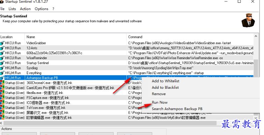Image resolution: width=264 pixels, height=135 pixels.
Task: Select the WiseReminder entry name
Action: point(37,58)
